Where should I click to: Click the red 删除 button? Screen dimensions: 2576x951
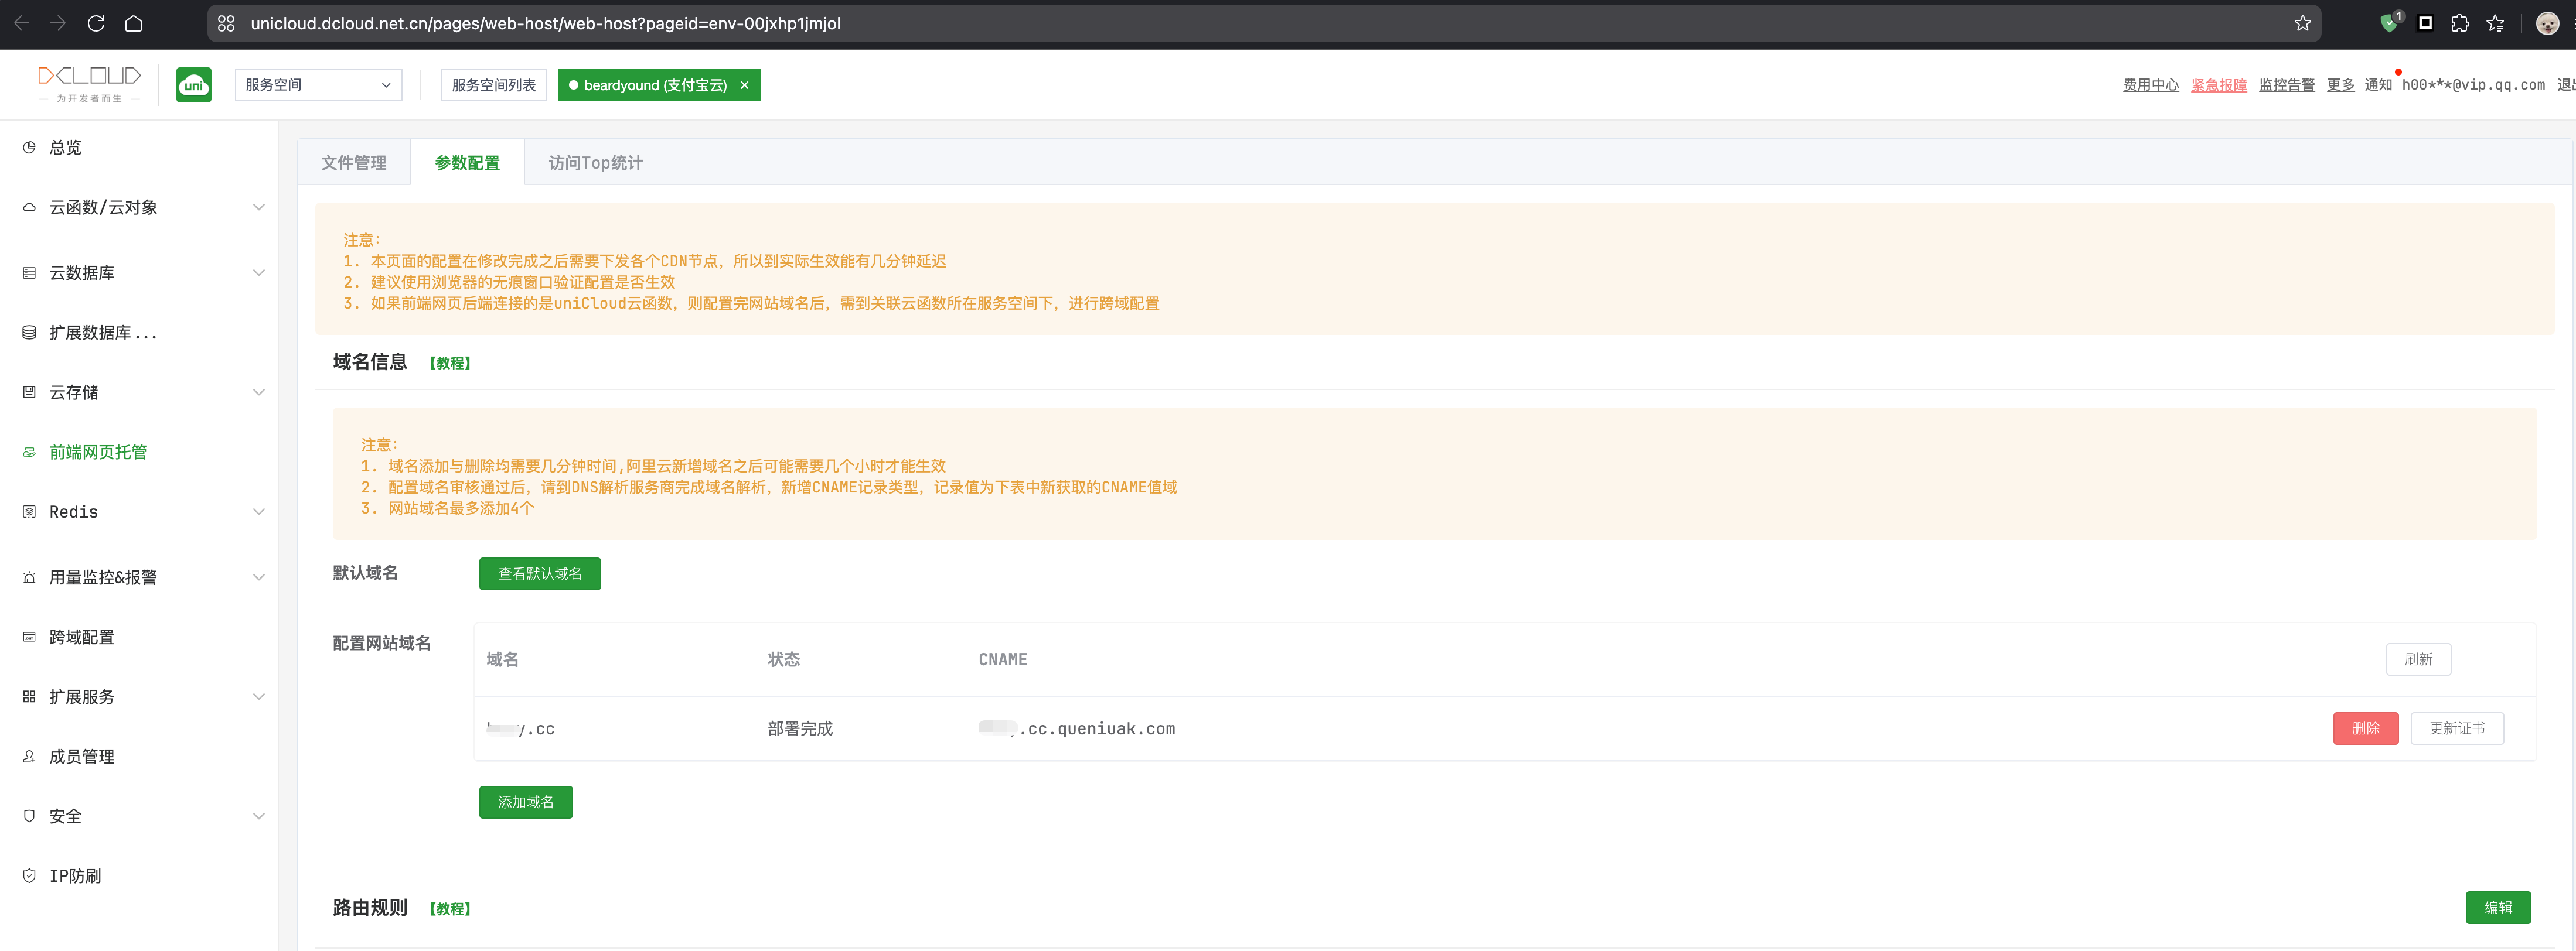point(2365,728)
